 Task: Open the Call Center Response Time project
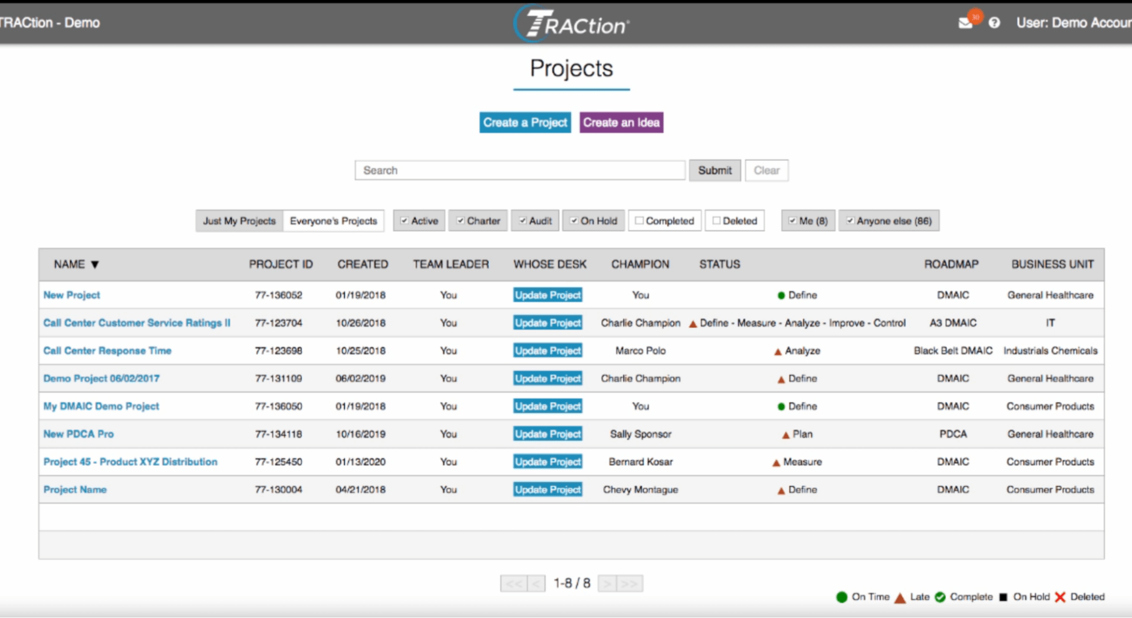pos(107,350)
